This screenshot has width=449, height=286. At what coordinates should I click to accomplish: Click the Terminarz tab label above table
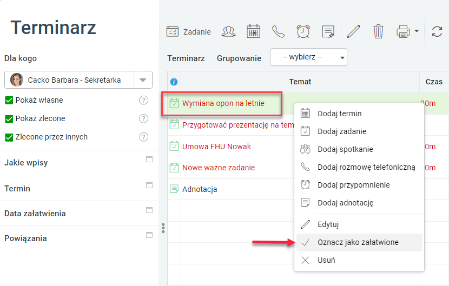pyautogui.click(x=186, y=58)
